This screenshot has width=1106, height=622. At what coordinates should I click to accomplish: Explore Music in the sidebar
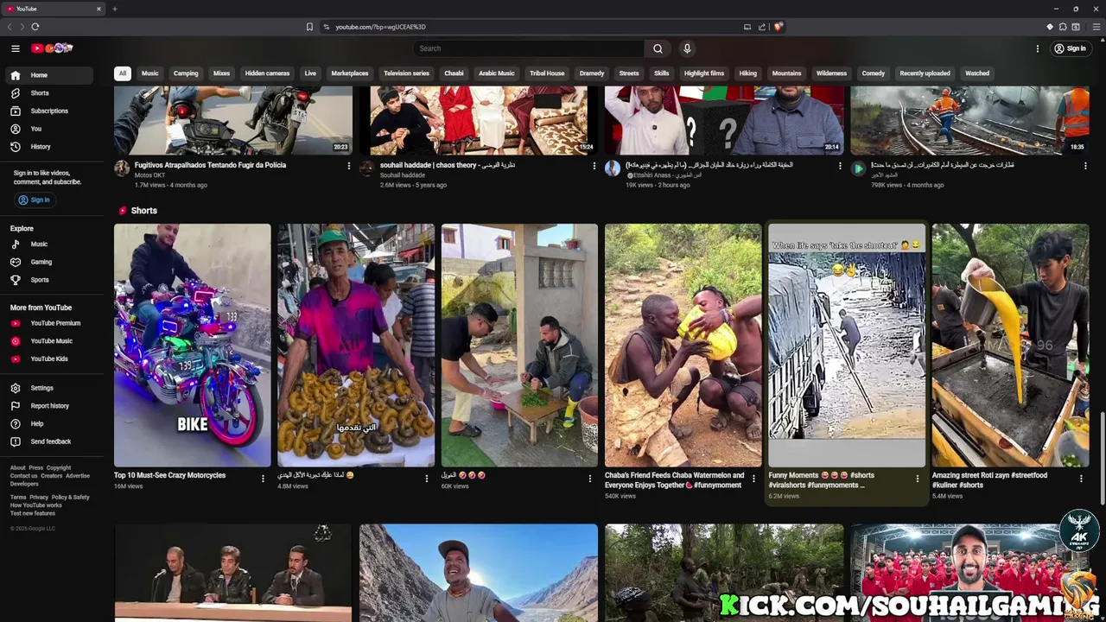point(48,244)
